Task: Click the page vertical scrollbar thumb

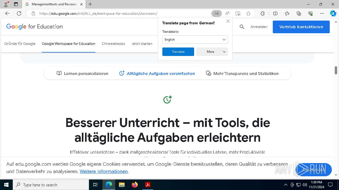Action: point(336,70)
